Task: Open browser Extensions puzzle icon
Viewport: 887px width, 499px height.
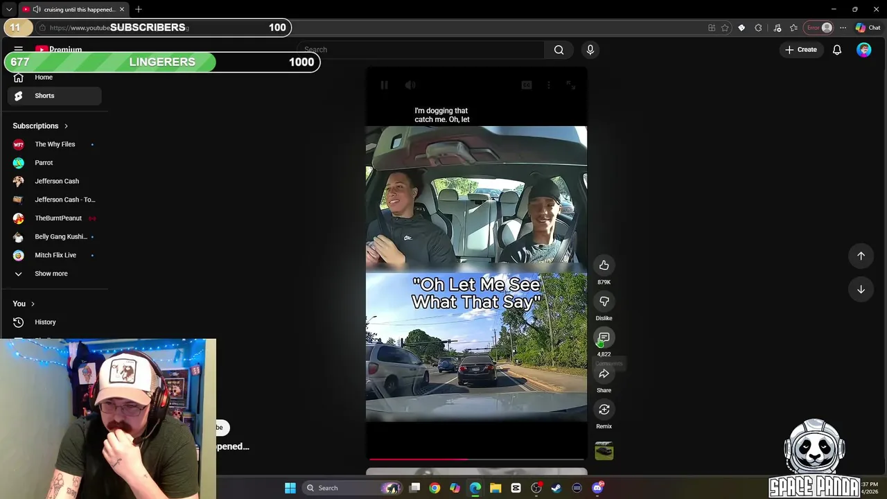Action: 759,28
